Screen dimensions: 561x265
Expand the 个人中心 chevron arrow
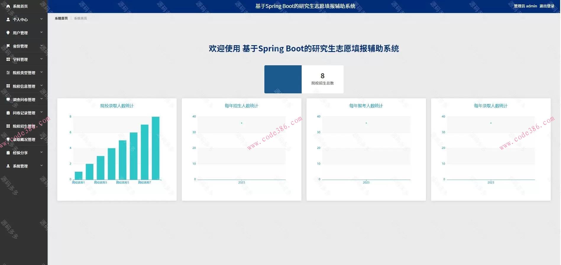tap(41, 19)
